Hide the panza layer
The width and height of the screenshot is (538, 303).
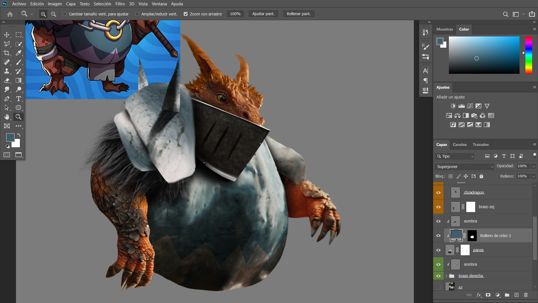(x=438, y=250)
